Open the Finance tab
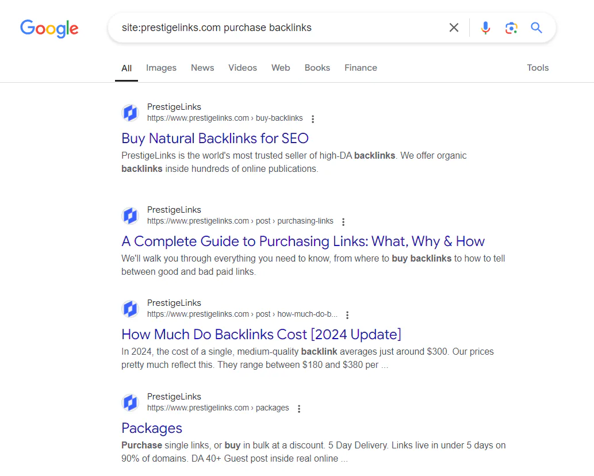 coord(361,68)
